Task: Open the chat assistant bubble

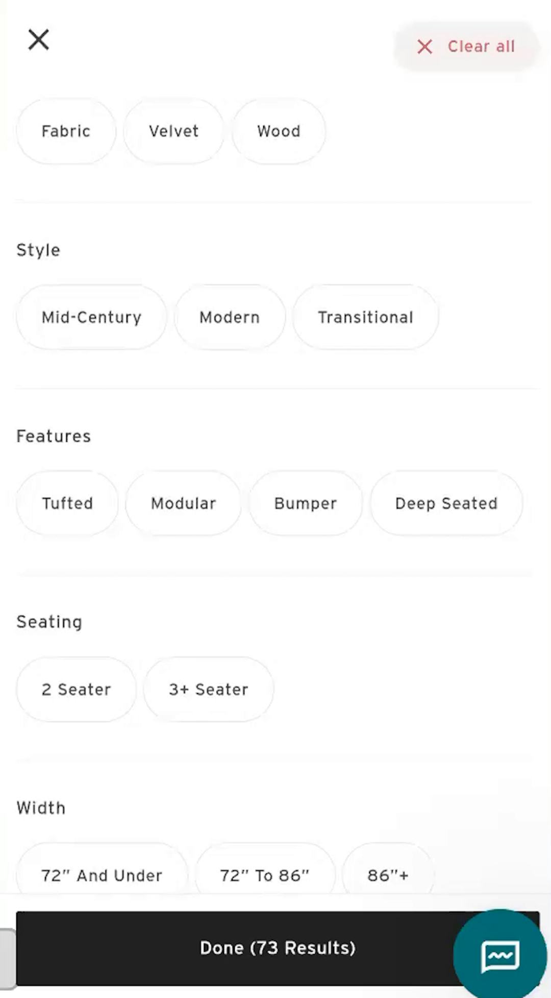Action: (500, 955)
